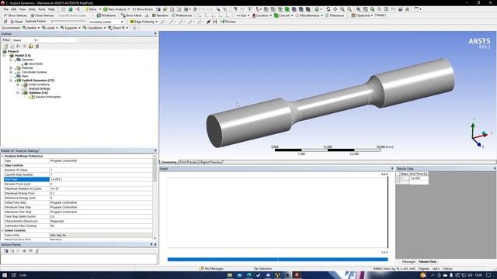Click the End Time value field
Viewport: 497px width, 279px height.
coord(101,179)
